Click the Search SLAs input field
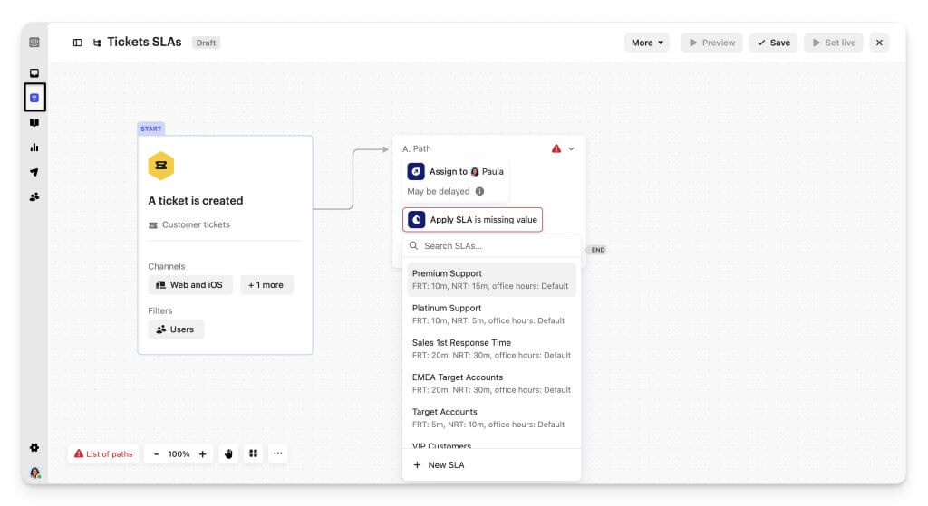The image size is (928, 506). click(491, 246)
